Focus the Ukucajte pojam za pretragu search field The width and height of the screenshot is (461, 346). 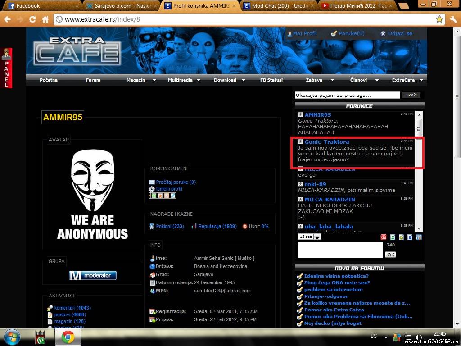348,95
